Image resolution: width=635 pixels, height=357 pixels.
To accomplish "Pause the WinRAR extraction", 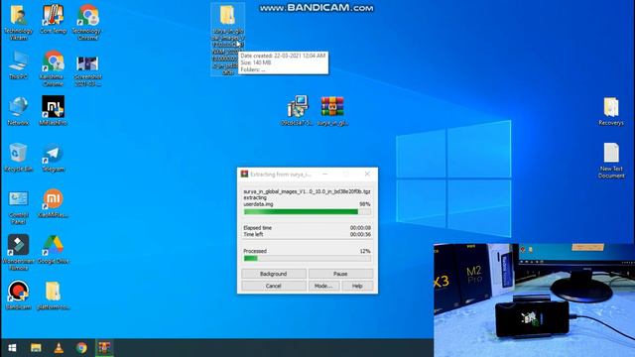I will pos(340,274).
